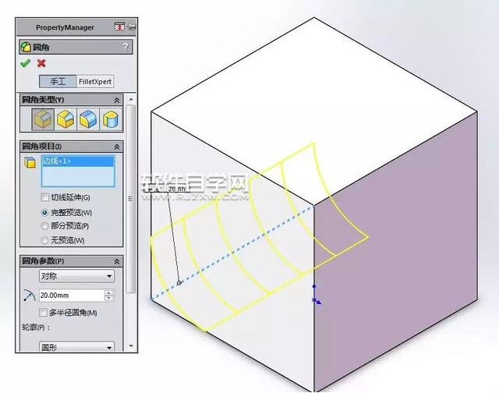
Task: Click the green checkmark to accept fillet
Action: 25,63
